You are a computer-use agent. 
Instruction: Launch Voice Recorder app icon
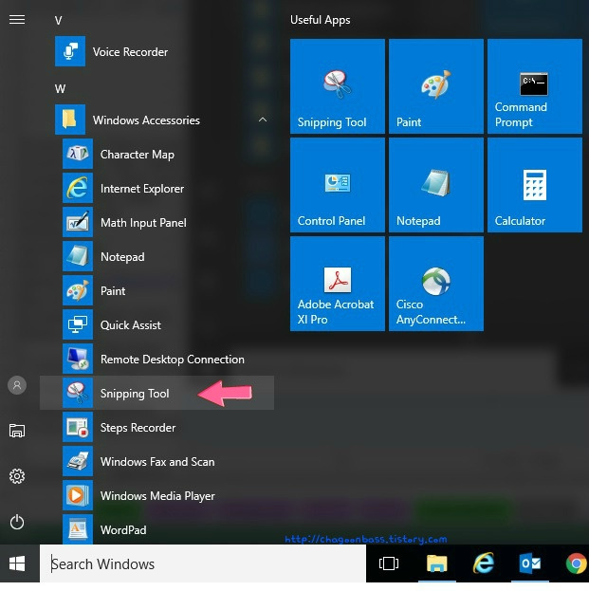pyautogui.click(x=70, y=51)
